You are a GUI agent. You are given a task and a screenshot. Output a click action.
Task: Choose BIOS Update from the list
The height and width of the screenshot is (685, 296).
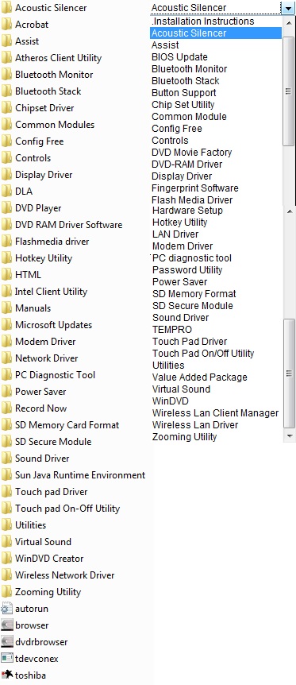(179, 56)
